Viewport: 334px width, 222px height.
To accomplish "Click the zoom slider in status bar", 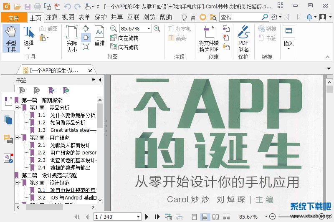I will (x=292, y=217).
